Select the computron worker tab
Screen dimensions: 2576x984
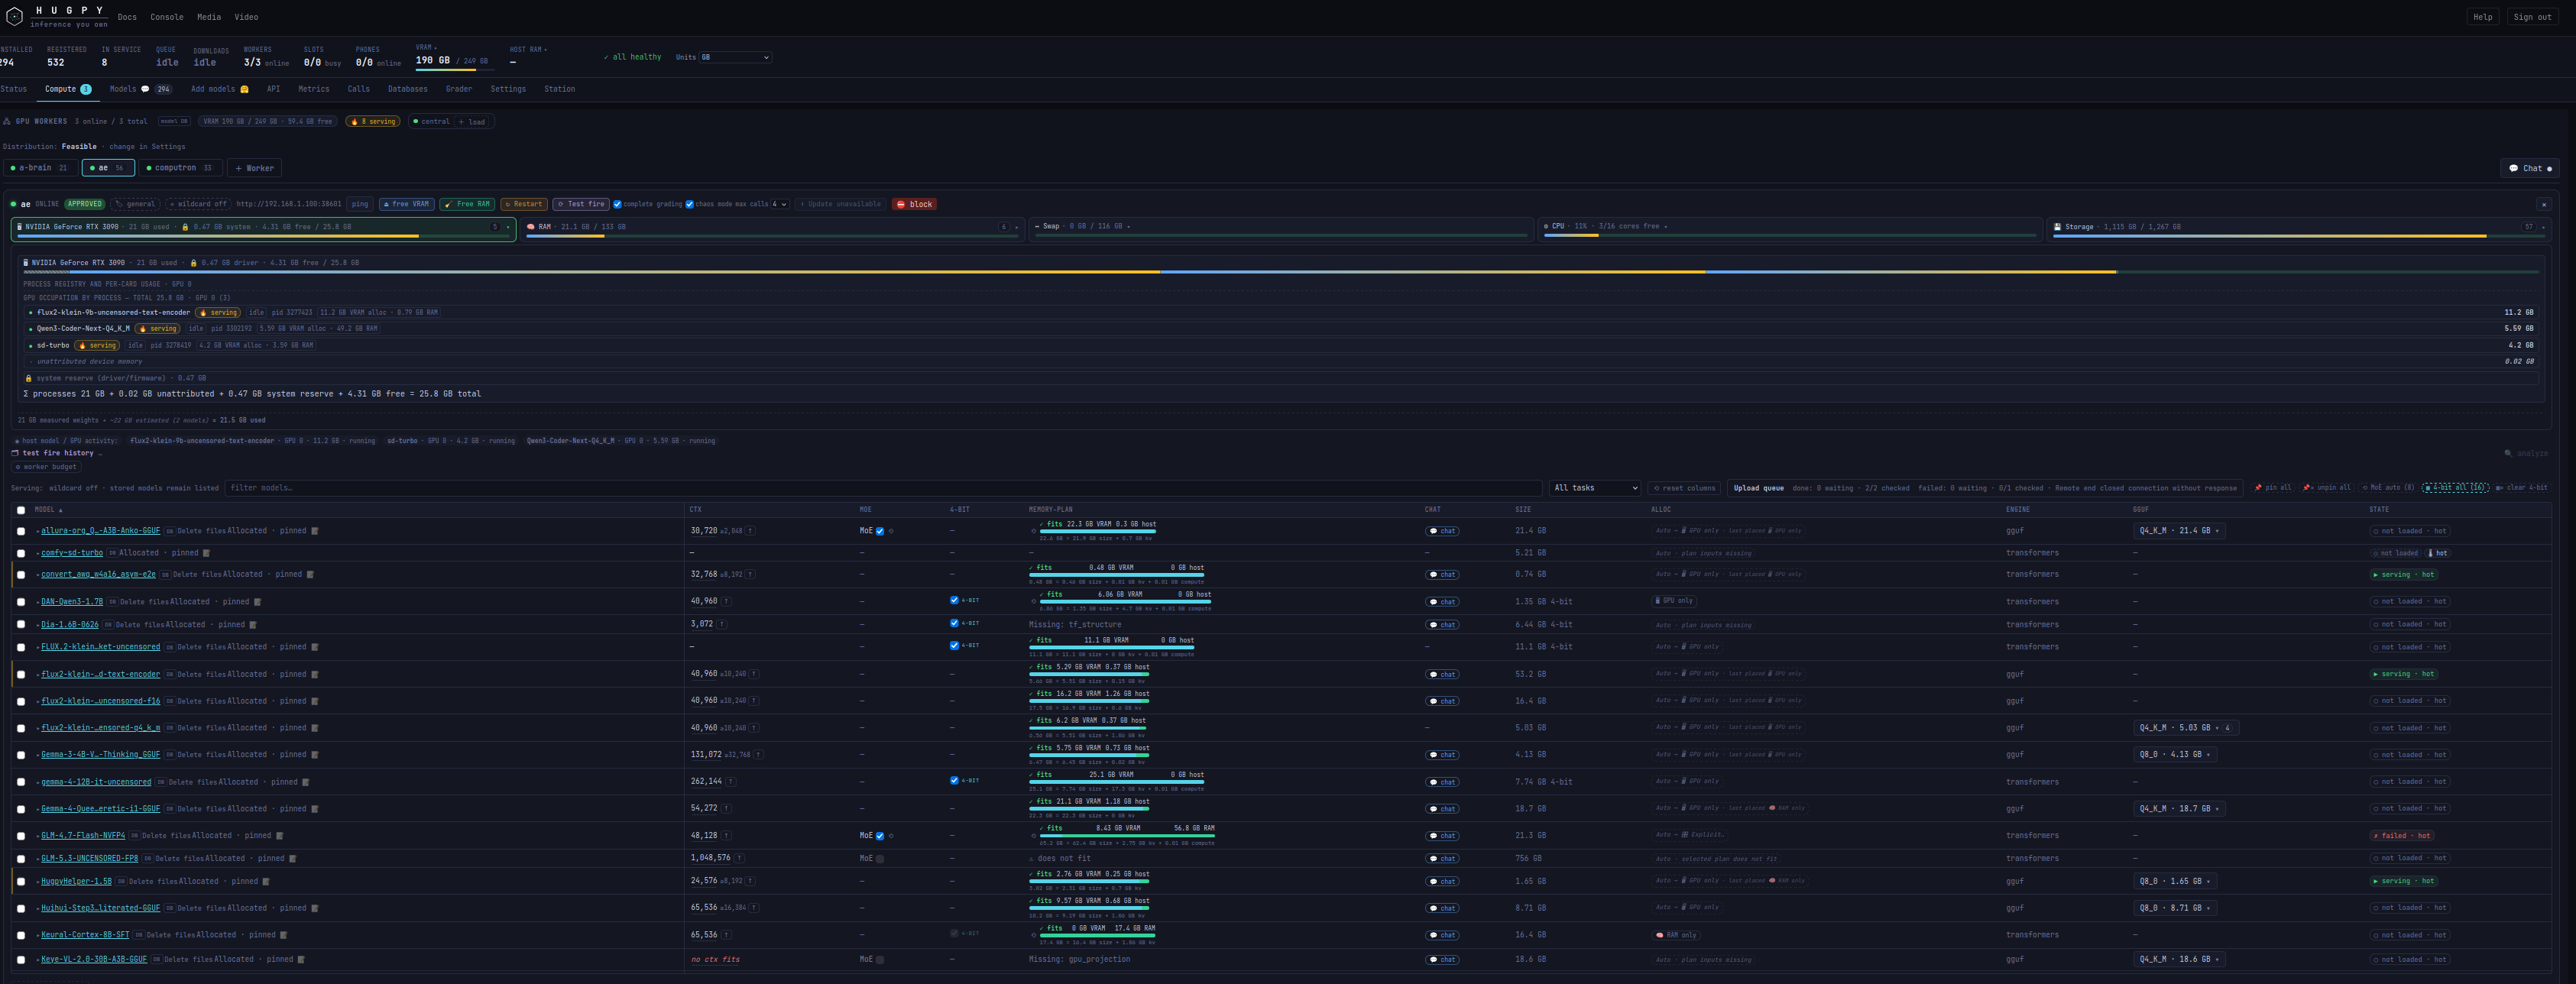[180, 168]
